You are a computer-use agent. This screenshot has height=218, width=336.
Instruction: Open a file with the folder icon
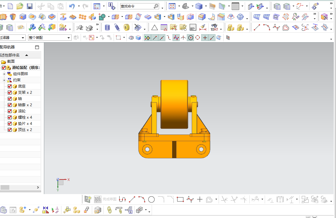click(20, 6)
